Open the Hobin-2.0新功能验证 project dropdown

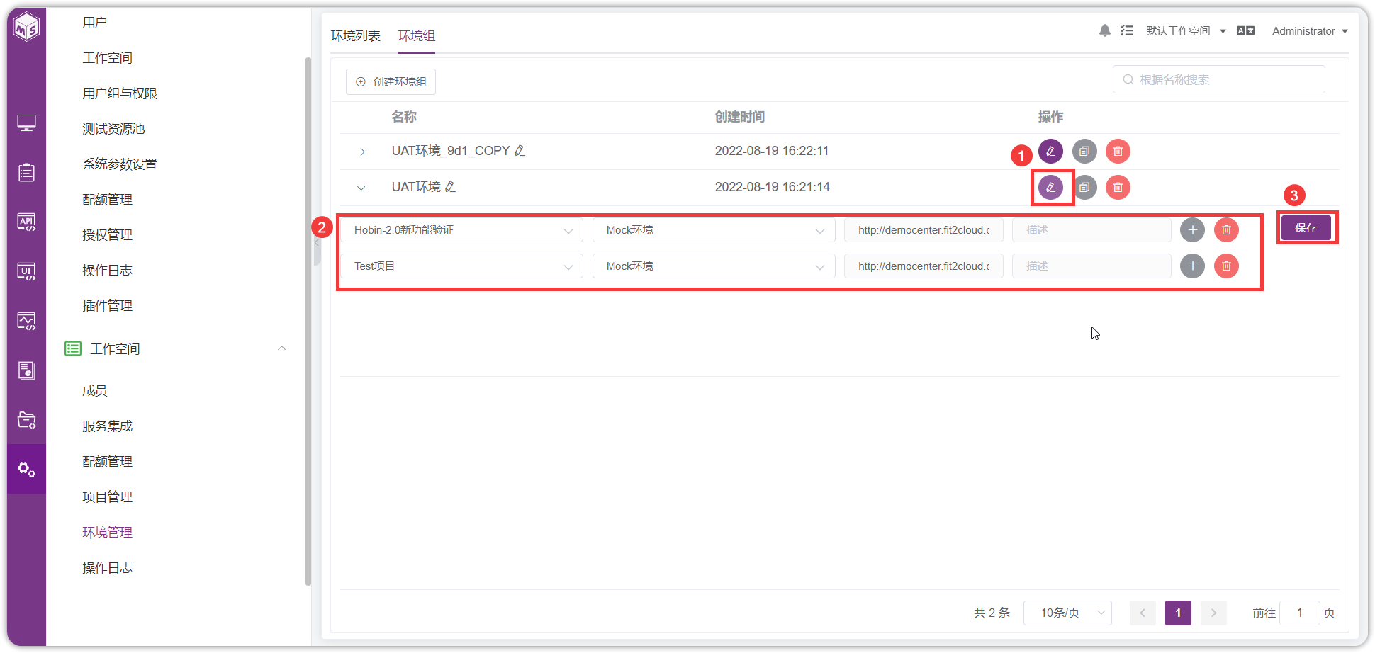(x=461, y=230)
